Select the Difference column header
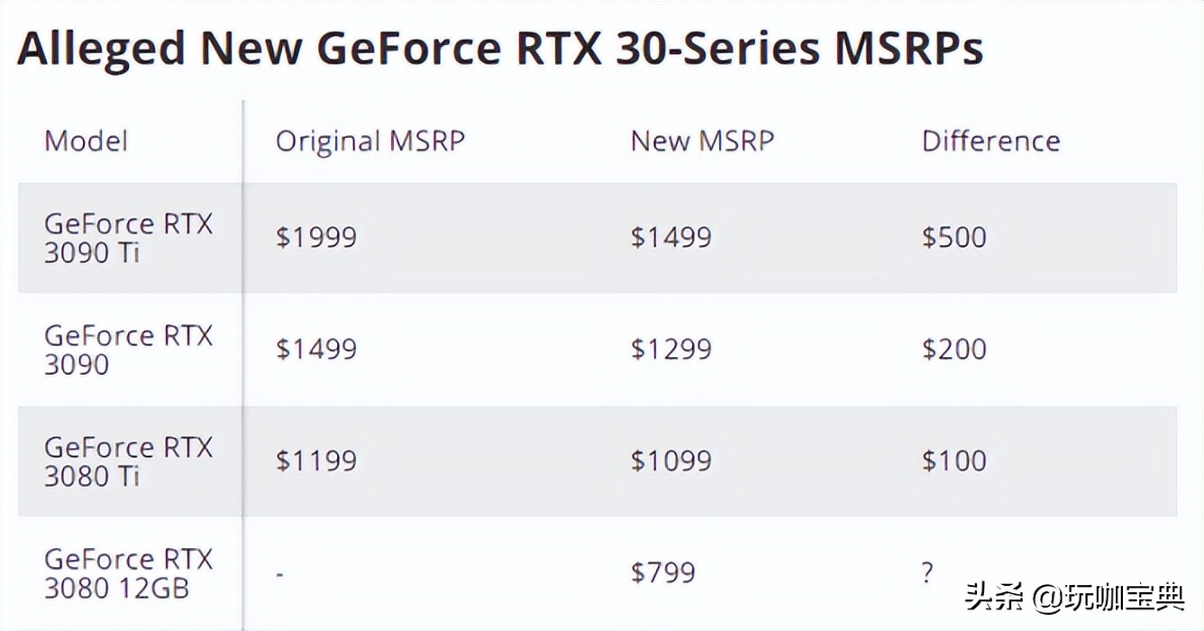The width and height of the screenshot is (1204, 631). point(990,142)
